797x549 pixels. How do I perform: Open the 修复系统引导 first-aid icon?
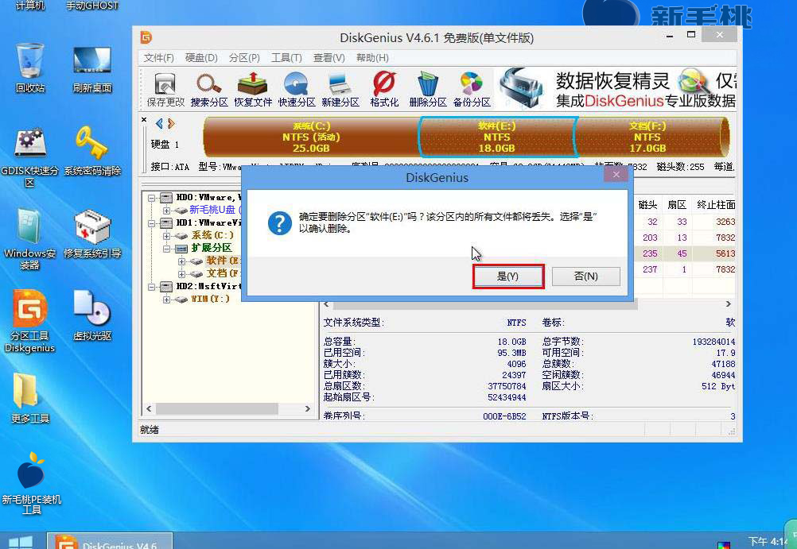click(92, 234)
